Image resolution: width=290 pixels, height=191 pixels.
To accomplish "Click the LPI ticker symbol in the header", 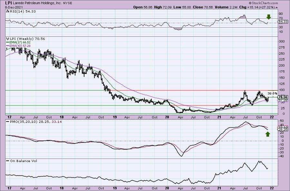I will point(8,3).
